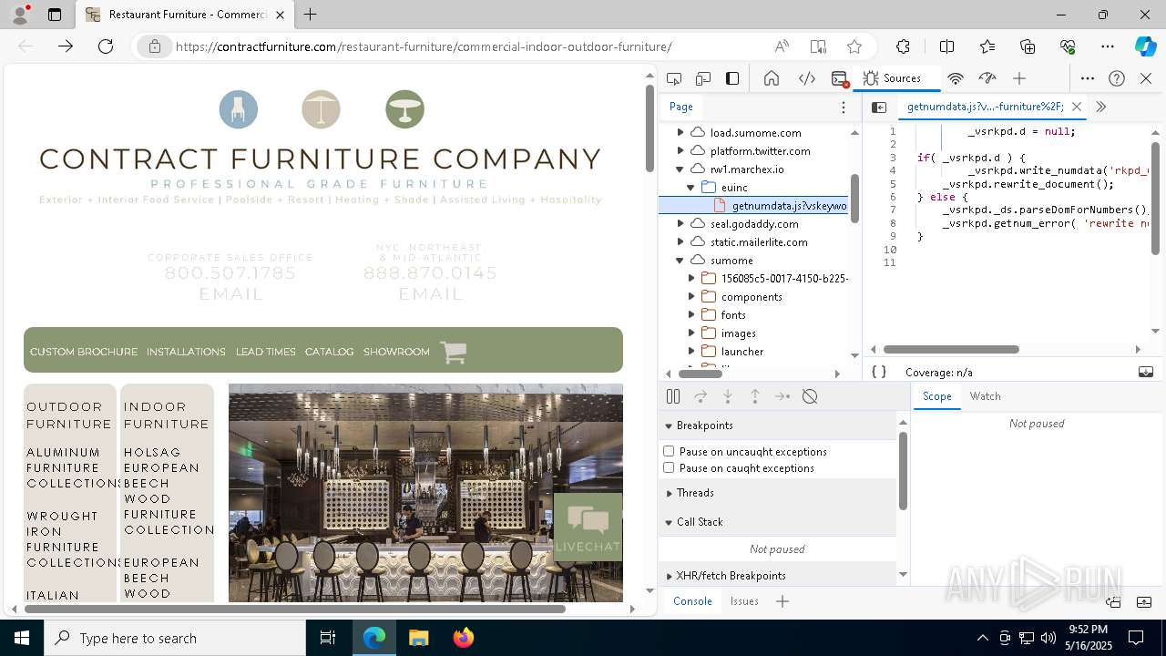Add this page to favorites star
1166x656 pixels.
coord(854,46)
